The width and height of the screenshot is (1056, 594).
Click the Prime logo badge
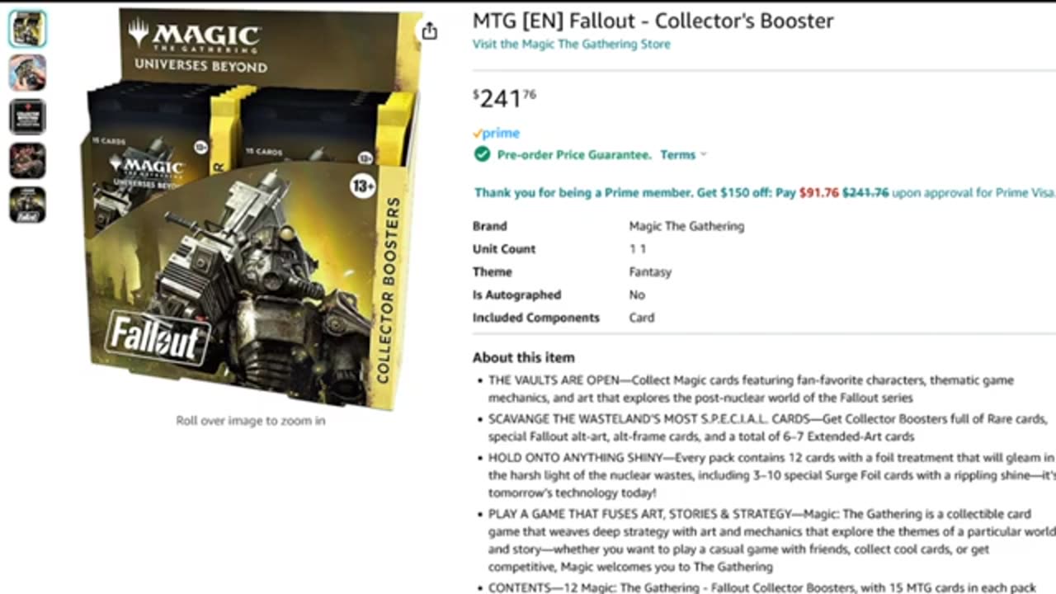[496, 133]
